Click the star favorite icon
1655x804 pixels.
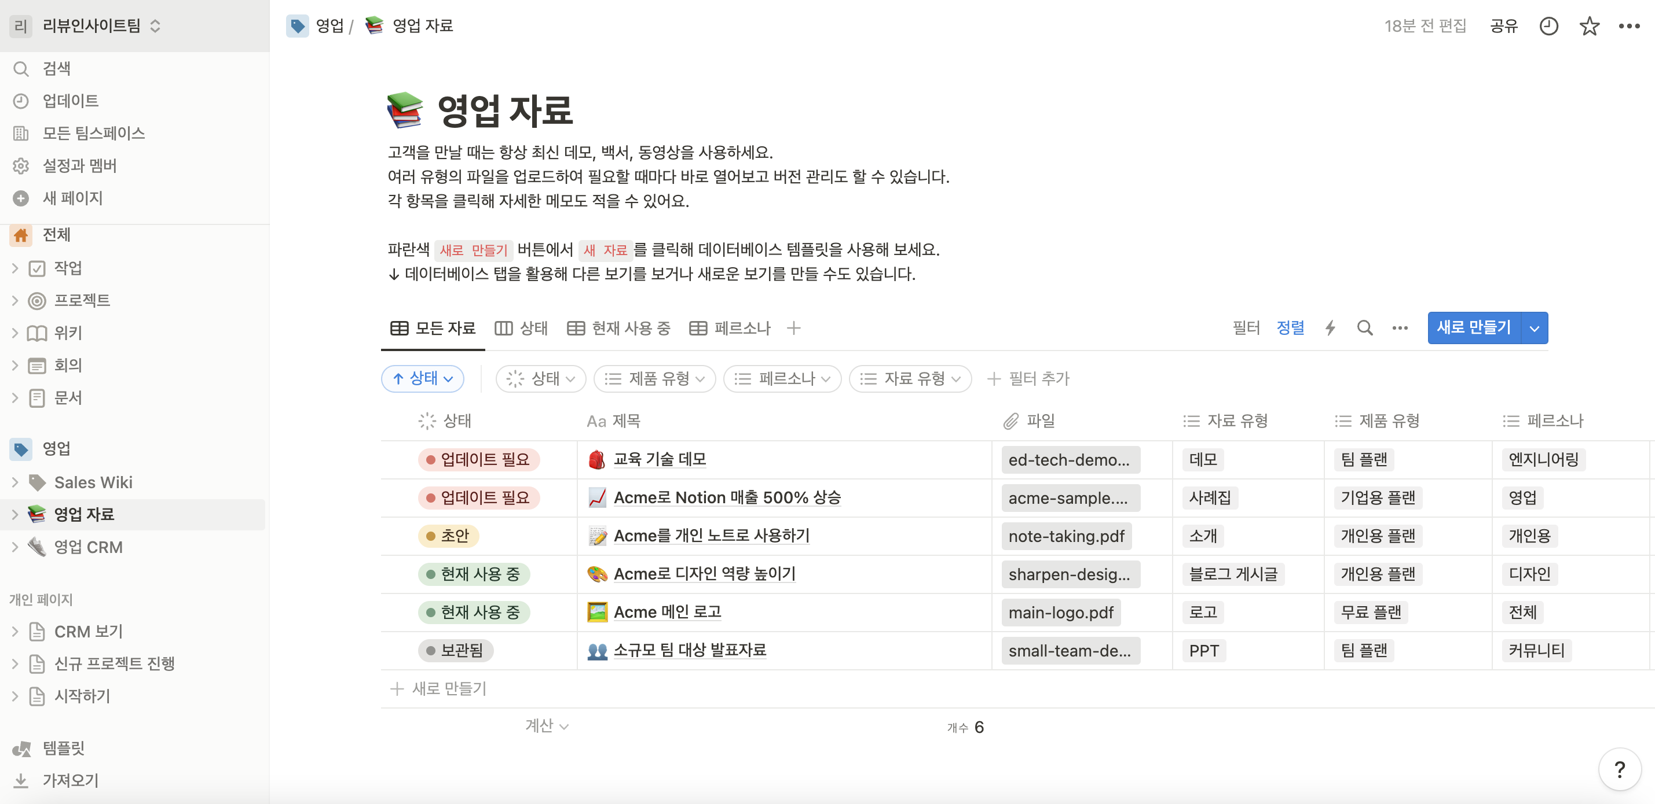click(x=1589, y=26)
